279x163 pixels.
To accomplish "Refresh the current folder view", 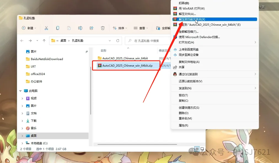I will pos(118,41).
